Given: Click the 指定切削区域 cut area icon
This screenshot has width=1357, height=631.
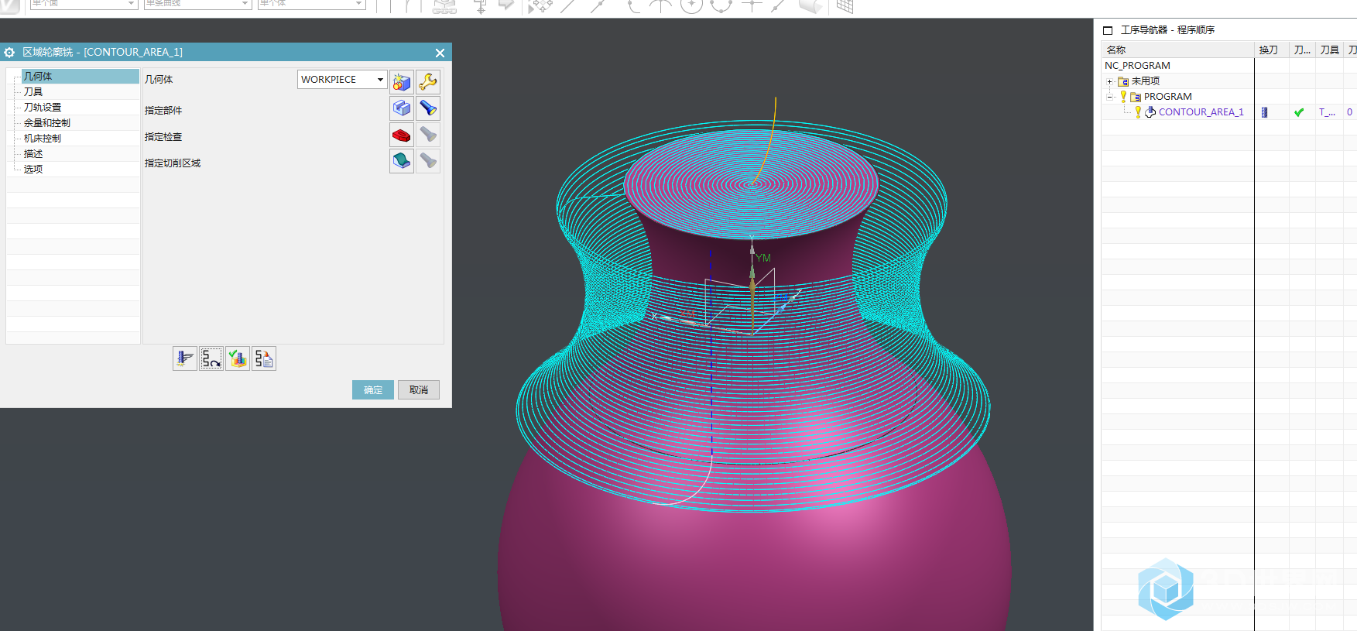Looking at the screenshot, I should pyautogui.click(x=402, y=161).
